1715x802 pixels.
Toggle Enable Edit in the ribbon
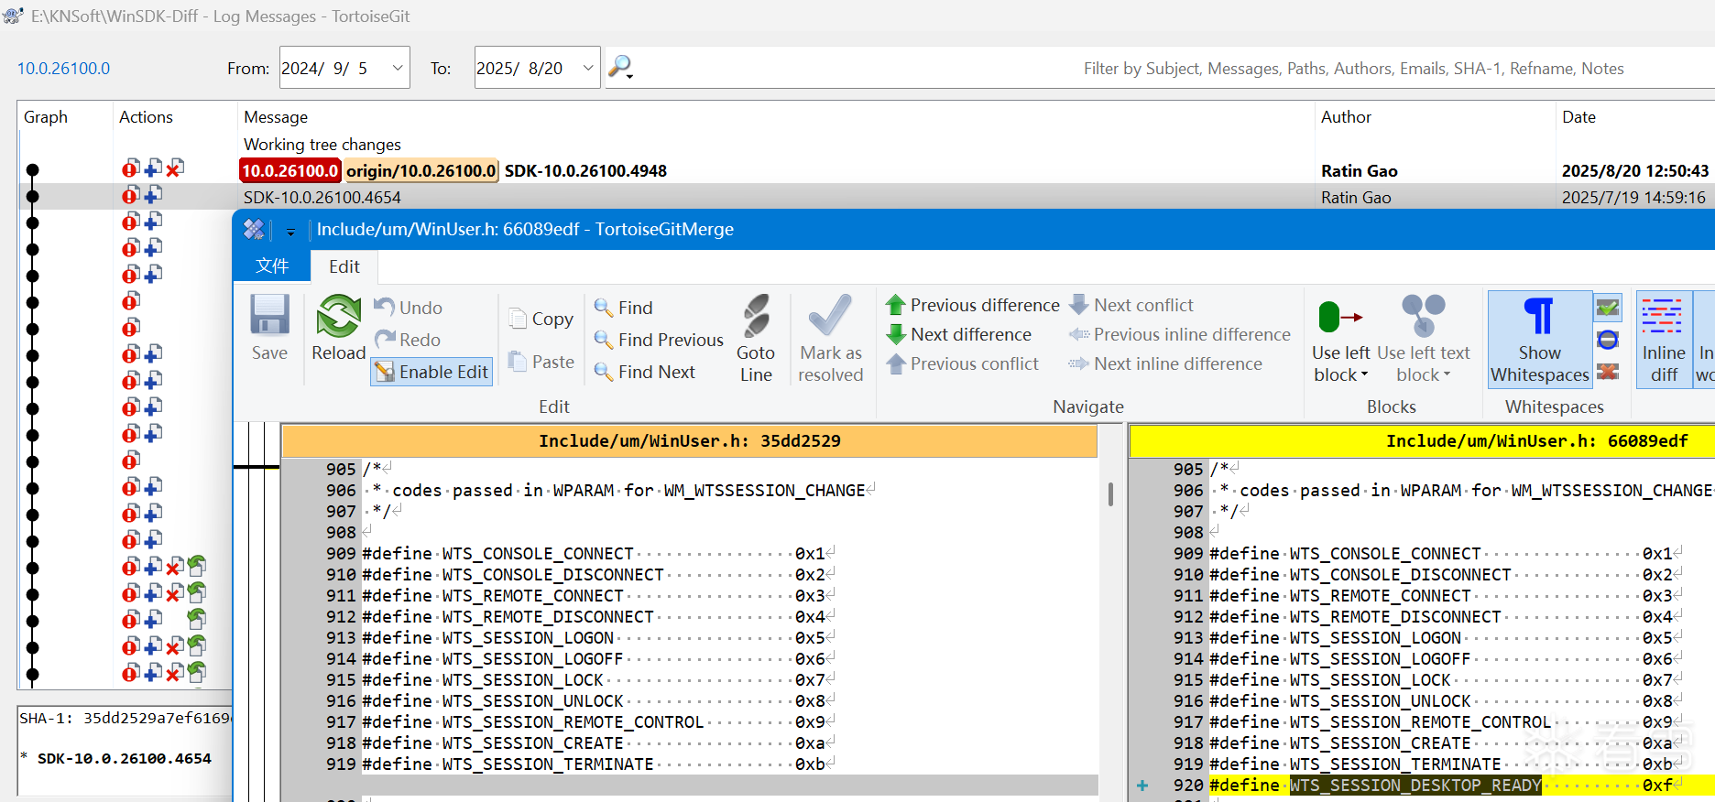tap(431, 372)
